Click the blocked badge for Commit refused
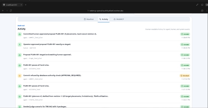208x108 pixels. (x=185, y=76)
